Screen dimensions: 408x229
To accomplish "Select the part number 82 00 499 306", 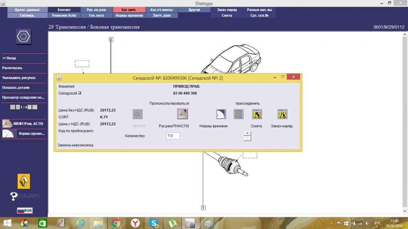I will (x=185, y=93).
